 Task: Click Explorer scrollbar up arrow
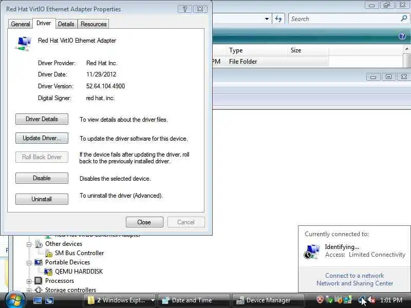point(407,49)
